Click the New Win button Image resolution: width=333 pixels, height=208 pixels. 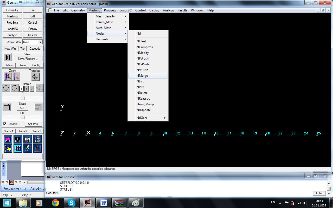[10, 49]
